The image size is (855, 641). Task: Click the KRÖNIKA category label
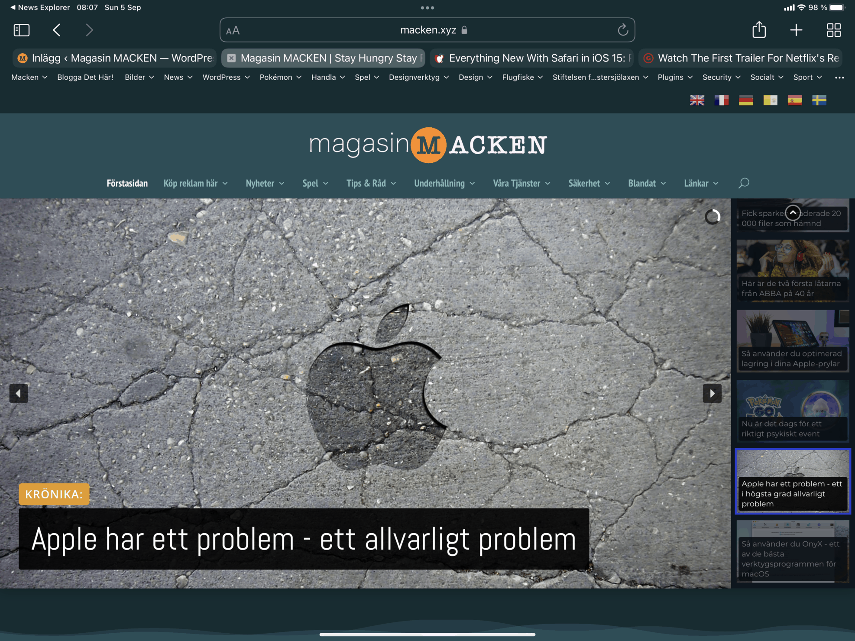[54, 494]
